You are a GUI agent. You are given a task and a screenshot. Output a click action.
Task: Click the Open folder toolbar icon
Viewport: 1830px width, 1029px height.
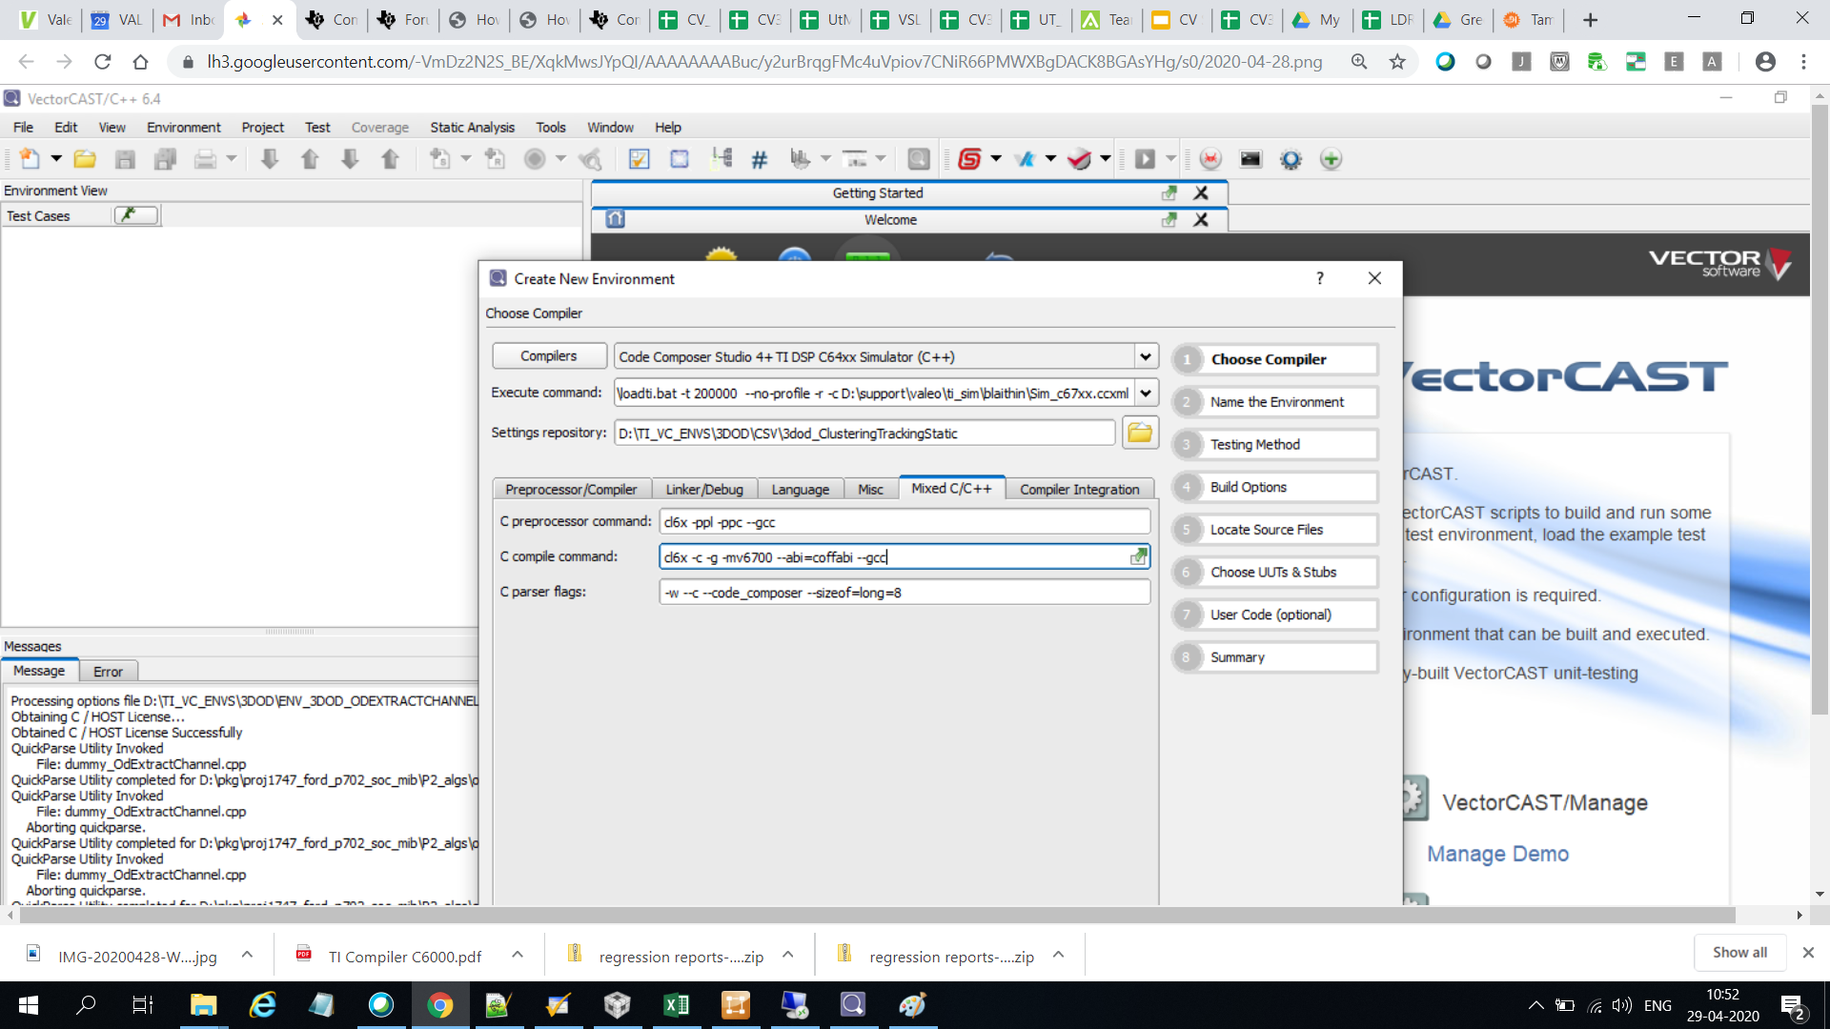(x=85, y=159)
